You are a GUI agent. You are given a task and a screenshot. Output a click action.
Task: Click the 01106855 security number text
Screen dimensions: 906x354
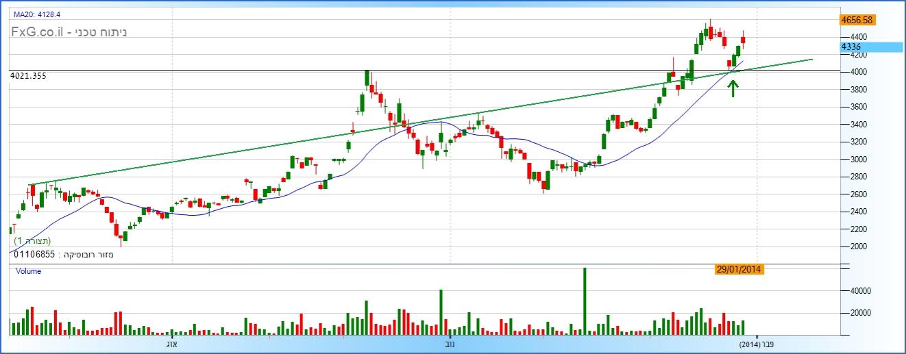coord(34,255)
